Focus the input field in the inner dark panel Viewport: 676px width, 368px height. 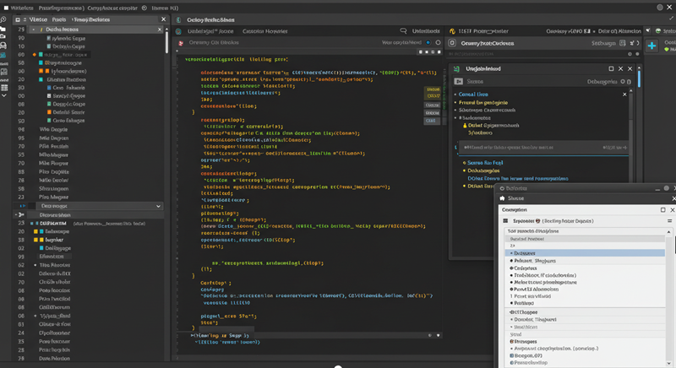[543, 148]
